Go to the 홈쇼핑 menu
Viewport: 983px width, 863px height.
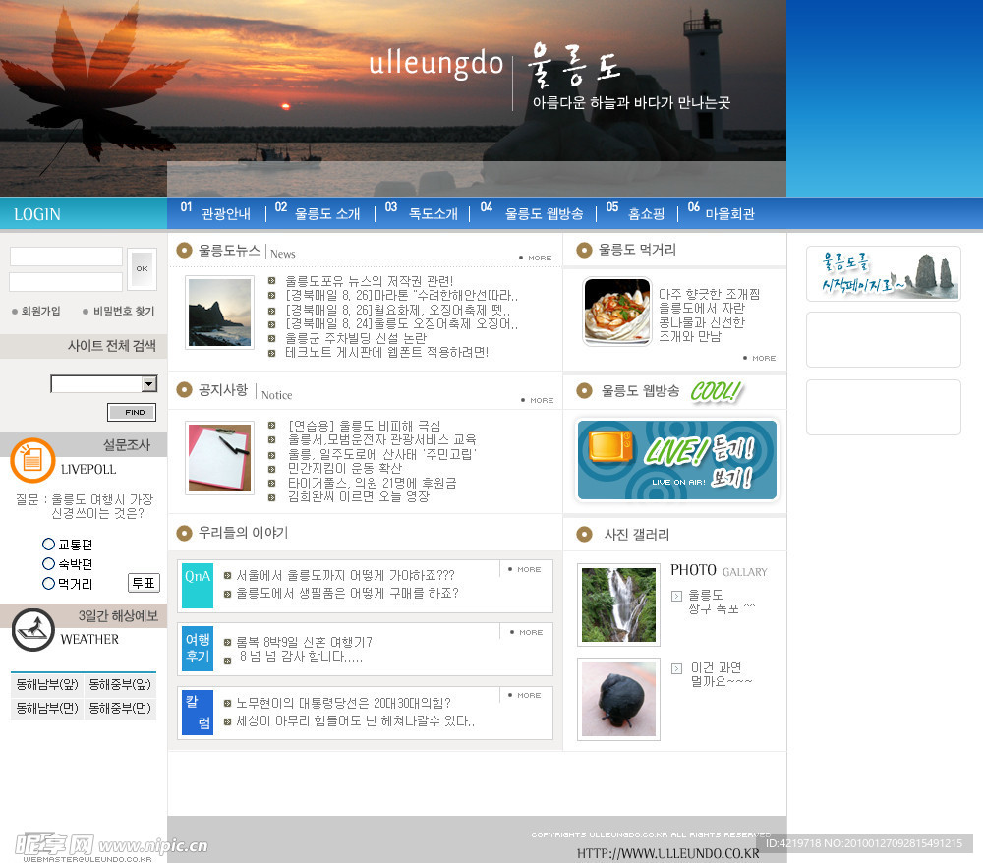(646, 213)
